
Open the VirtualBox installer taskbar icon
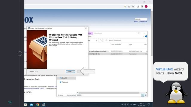point(44,105)
